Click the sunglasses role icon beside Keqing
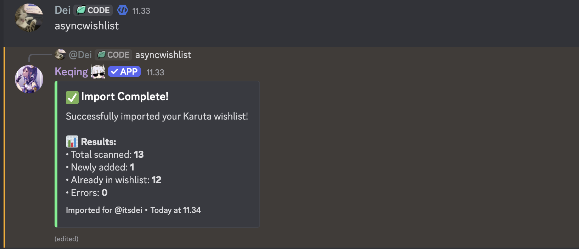Viewport: 579px width, 249px height. click(98, 72)
